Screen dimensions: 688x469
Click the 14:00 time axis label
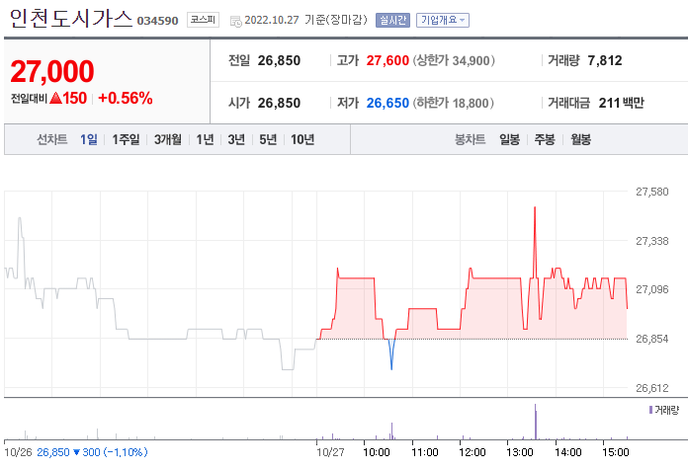[567, 452]
